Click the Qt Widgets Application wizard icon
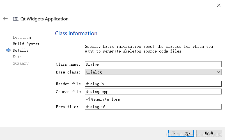Viewport: 225px width, 140px height. (16, 19)
